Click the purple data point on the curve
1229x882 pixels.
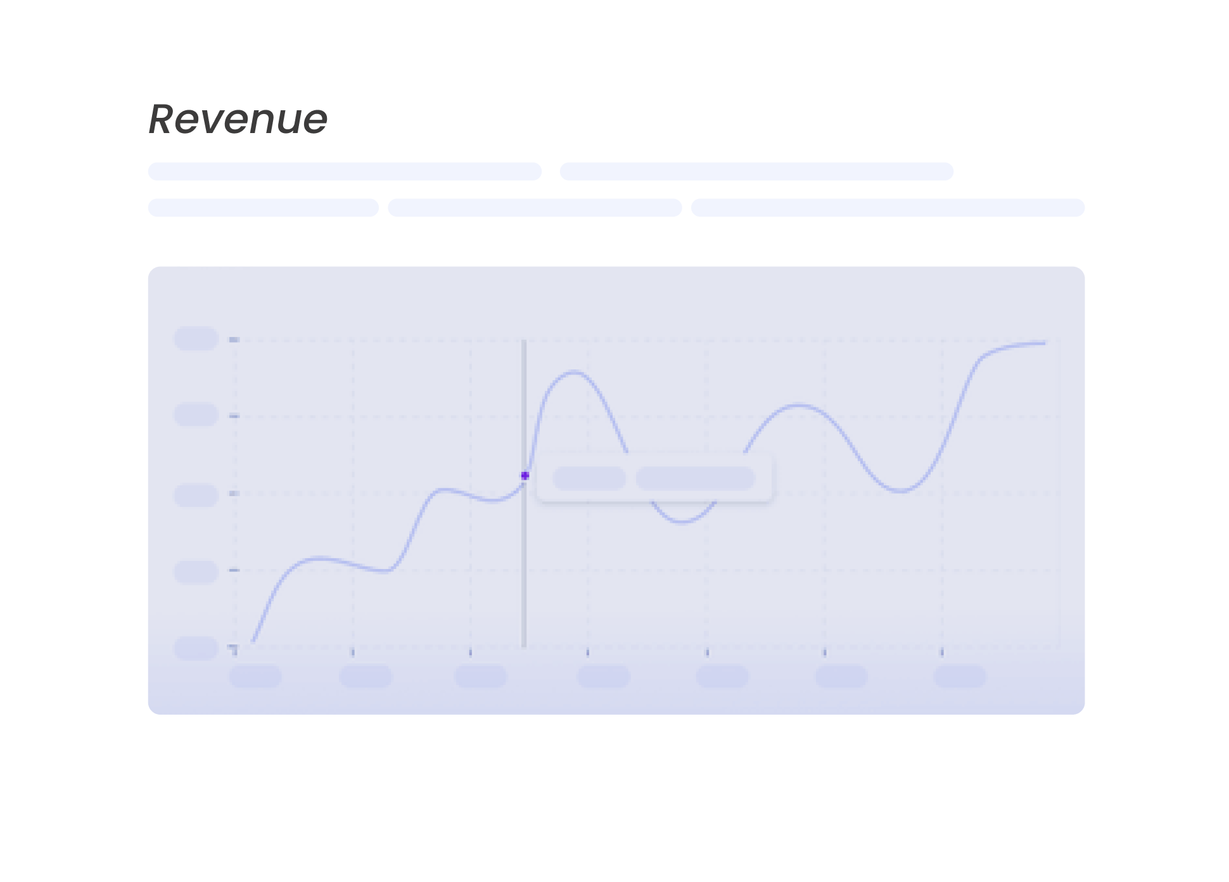pos(525,475)
